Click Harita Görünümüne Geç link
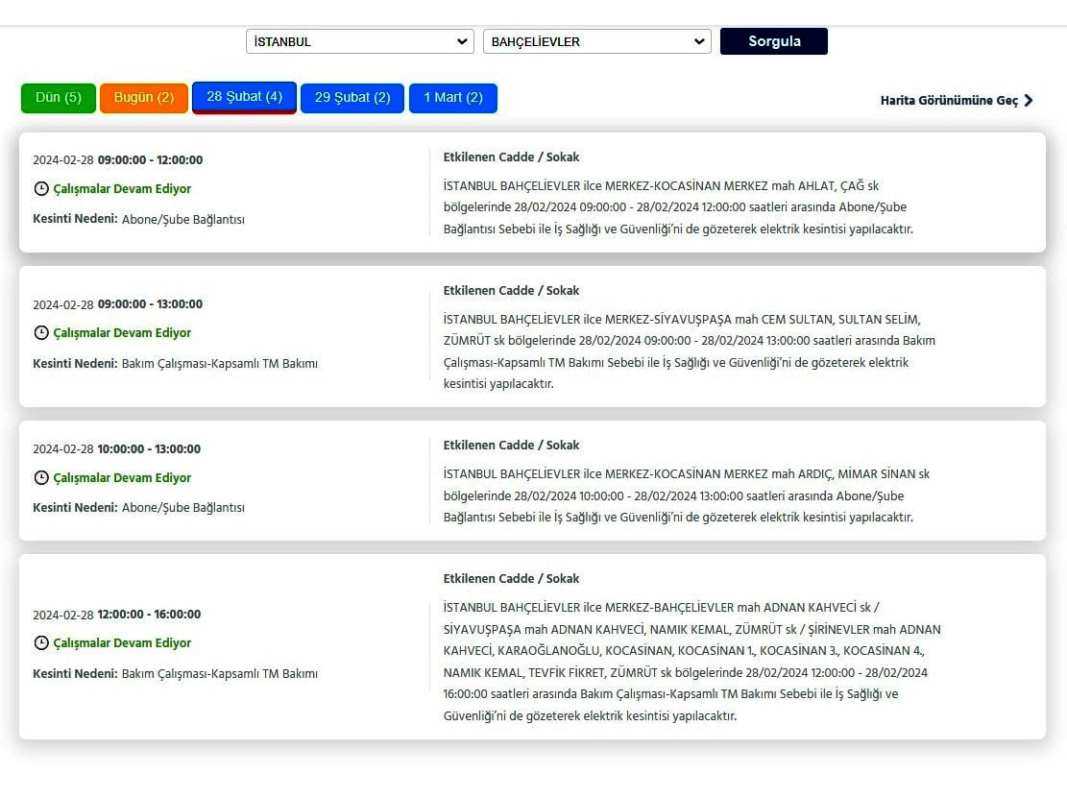This screenshot has height=797, width=1067. coord(949,100)
